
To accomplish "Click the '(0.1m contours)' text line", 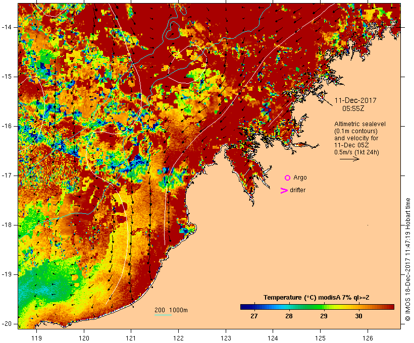I will pyautogui.click(x=356, y=131).
